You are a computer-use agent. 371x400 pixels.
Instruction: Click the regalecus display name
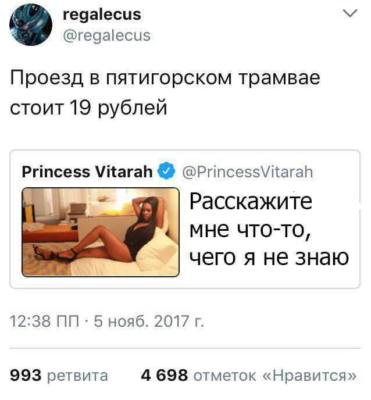pos(102,15)
